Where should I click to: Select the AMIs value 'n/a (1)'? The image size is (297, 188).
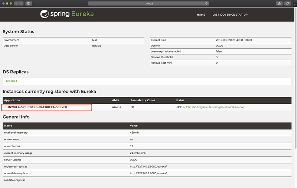tap(116, 107)
